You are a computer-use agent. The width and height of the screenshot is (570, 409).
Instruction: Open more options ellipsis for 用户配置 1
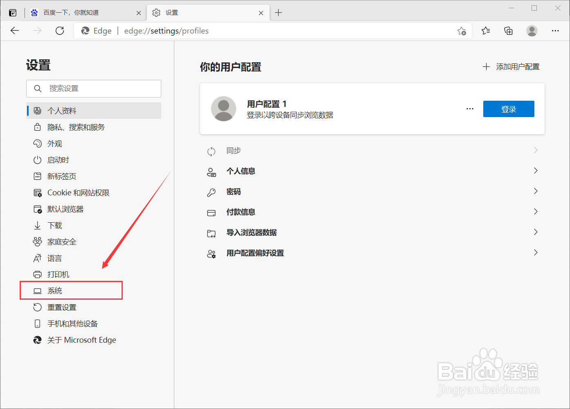click(470, 109)
